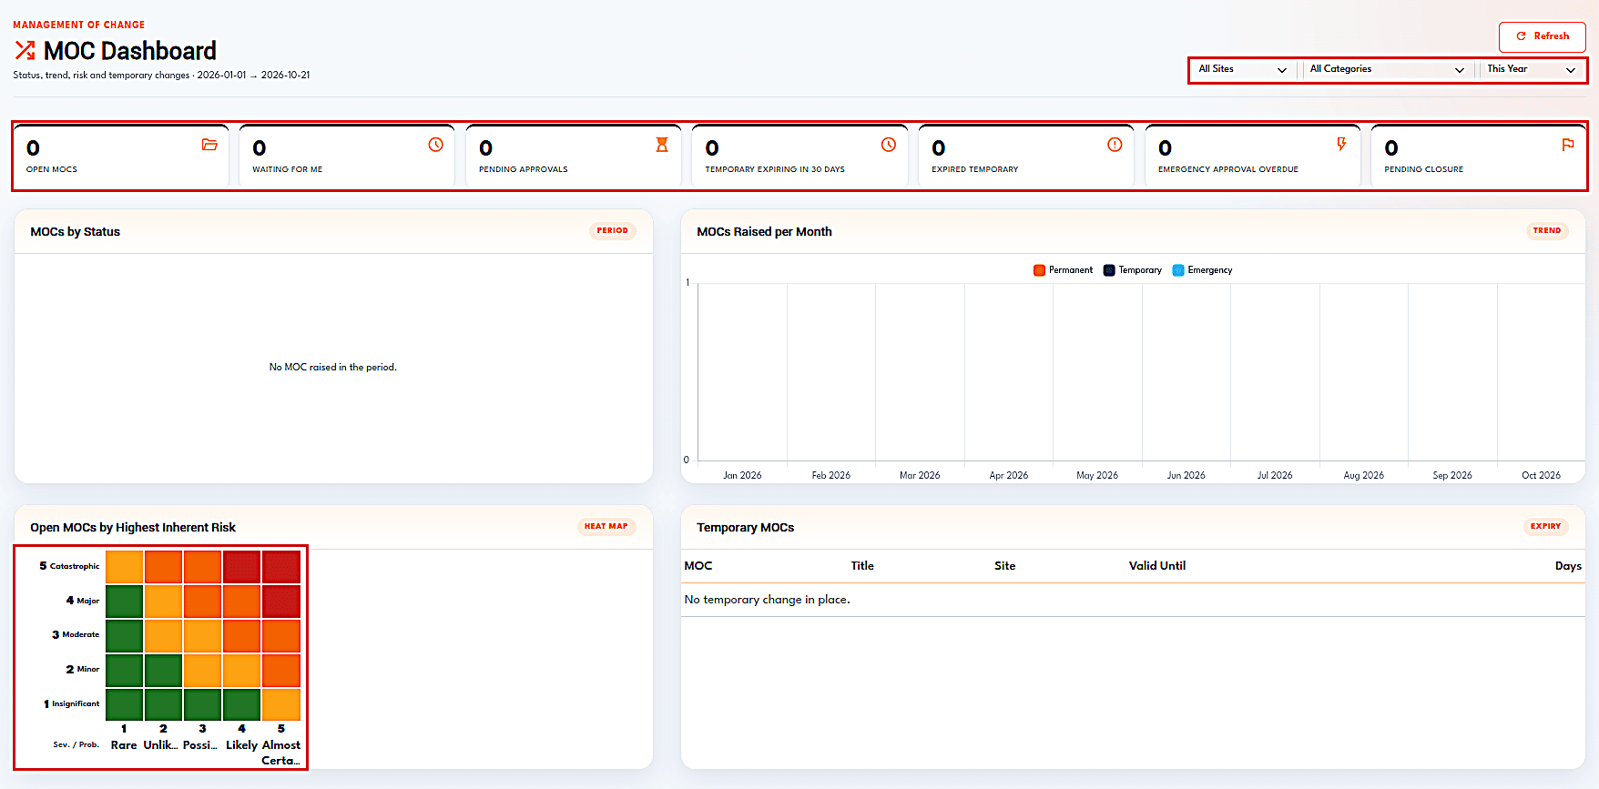Select Catastrophic / Almost Certain heat map cell

[281, 567]
